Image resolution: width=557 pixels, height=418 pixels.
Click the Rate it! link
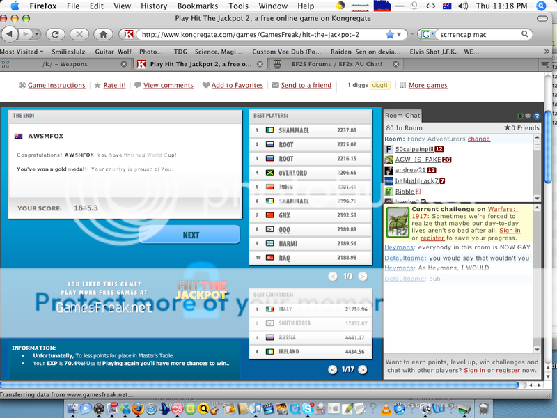114,85
